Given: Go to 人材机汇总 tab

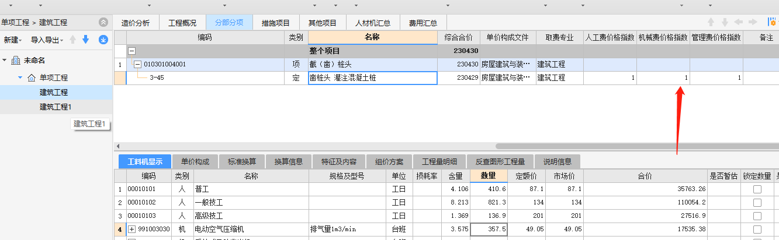Looking at the screenshot, I should [x=373, y=23].
